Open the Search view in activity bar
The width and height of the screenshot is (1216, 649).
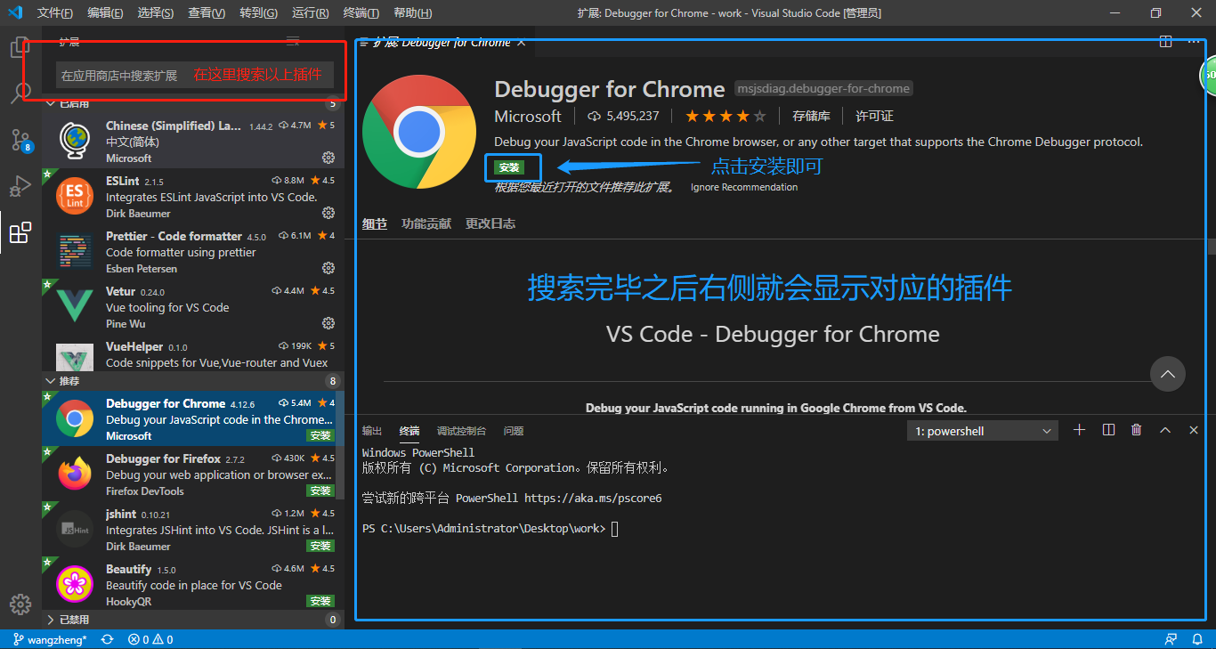(x=20, y=93)
